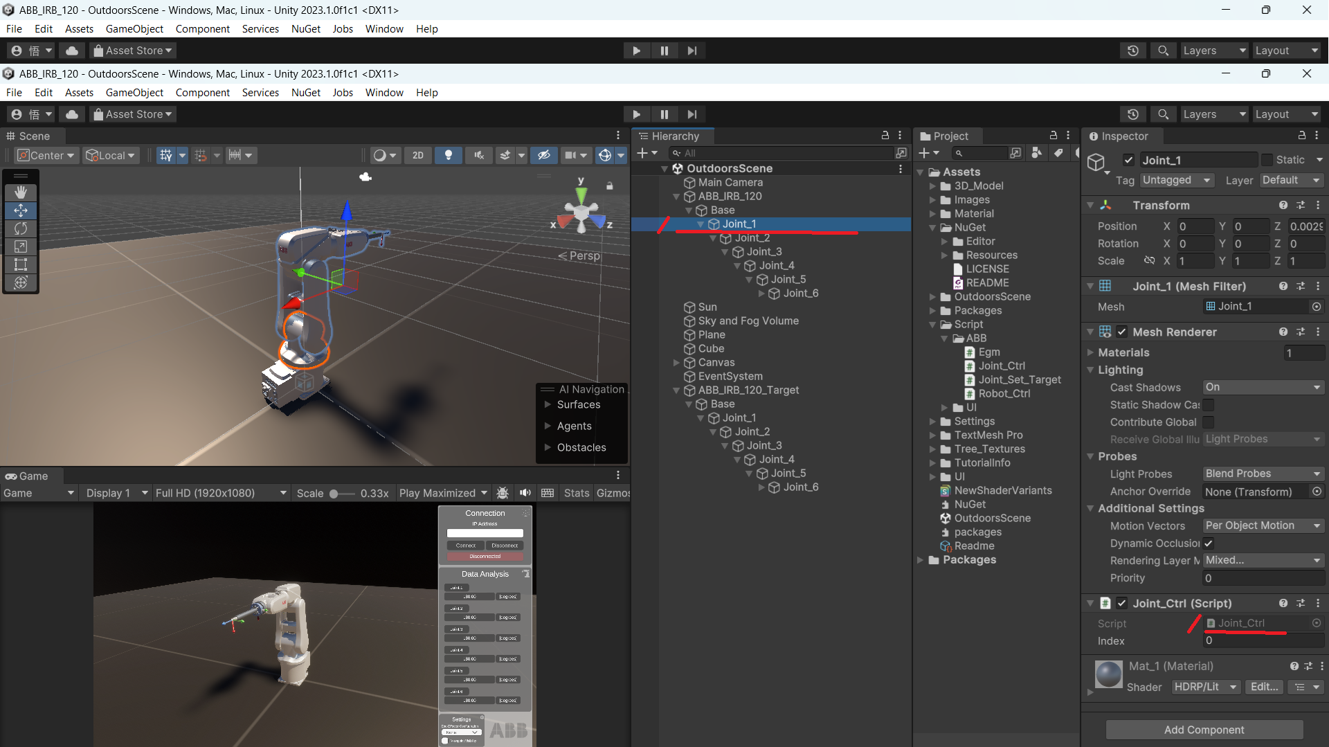Viewport: 1329px width, 747px height.
Task: Select the Transform tool in Scene toolbar
Action: [x=21, y=282]
